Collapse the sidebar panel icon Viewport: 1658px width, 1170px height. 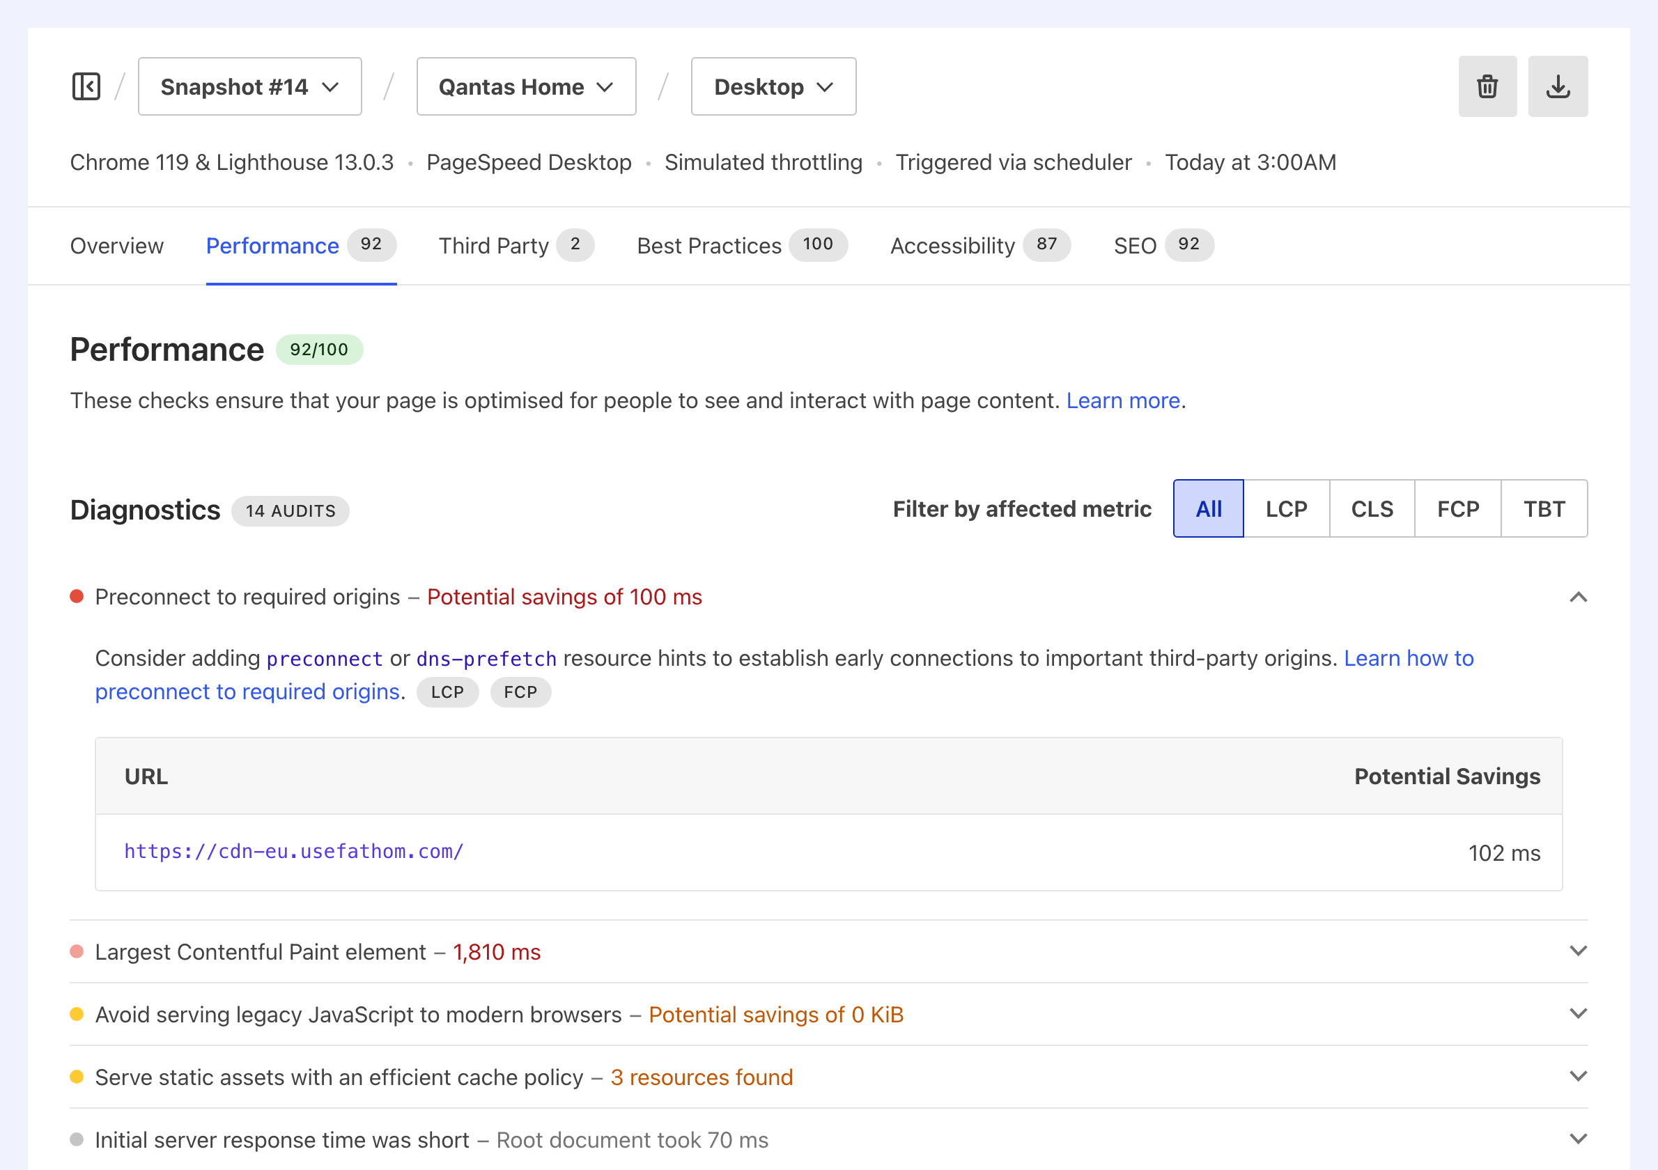pos(86,86)
